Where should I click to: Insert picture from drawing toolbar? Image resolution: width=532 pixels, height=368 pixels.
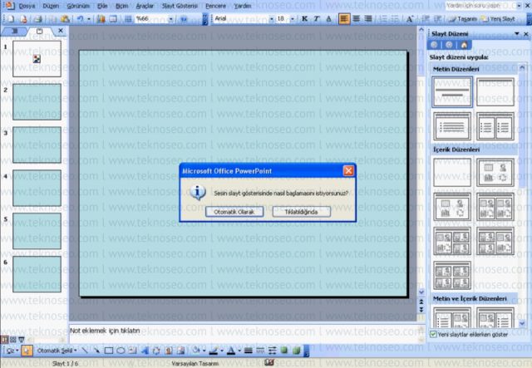[x=180, y=351]
